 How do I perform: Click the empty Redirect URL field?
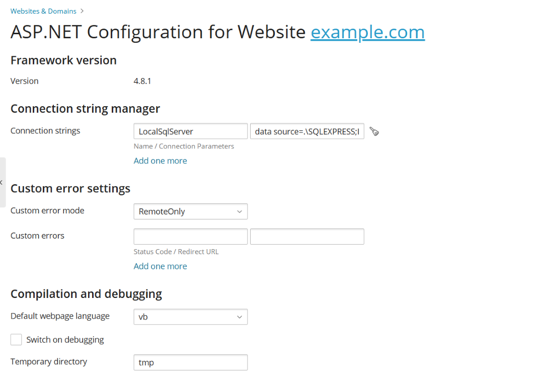[306, 237]
